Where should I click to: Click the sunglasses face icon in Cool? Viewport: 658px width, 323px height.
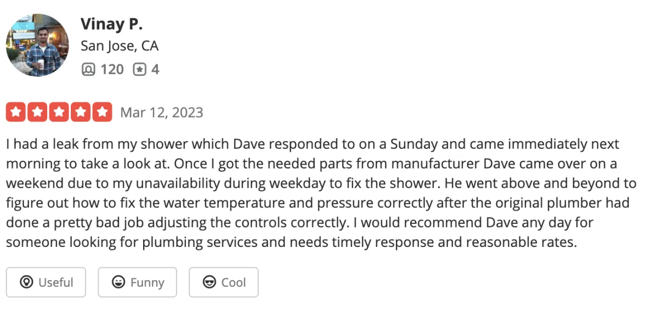tap(209, 282)
